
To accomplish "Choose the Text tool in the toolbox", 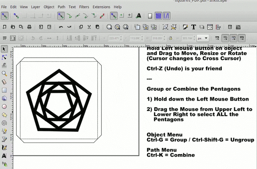I will point(4,156).
